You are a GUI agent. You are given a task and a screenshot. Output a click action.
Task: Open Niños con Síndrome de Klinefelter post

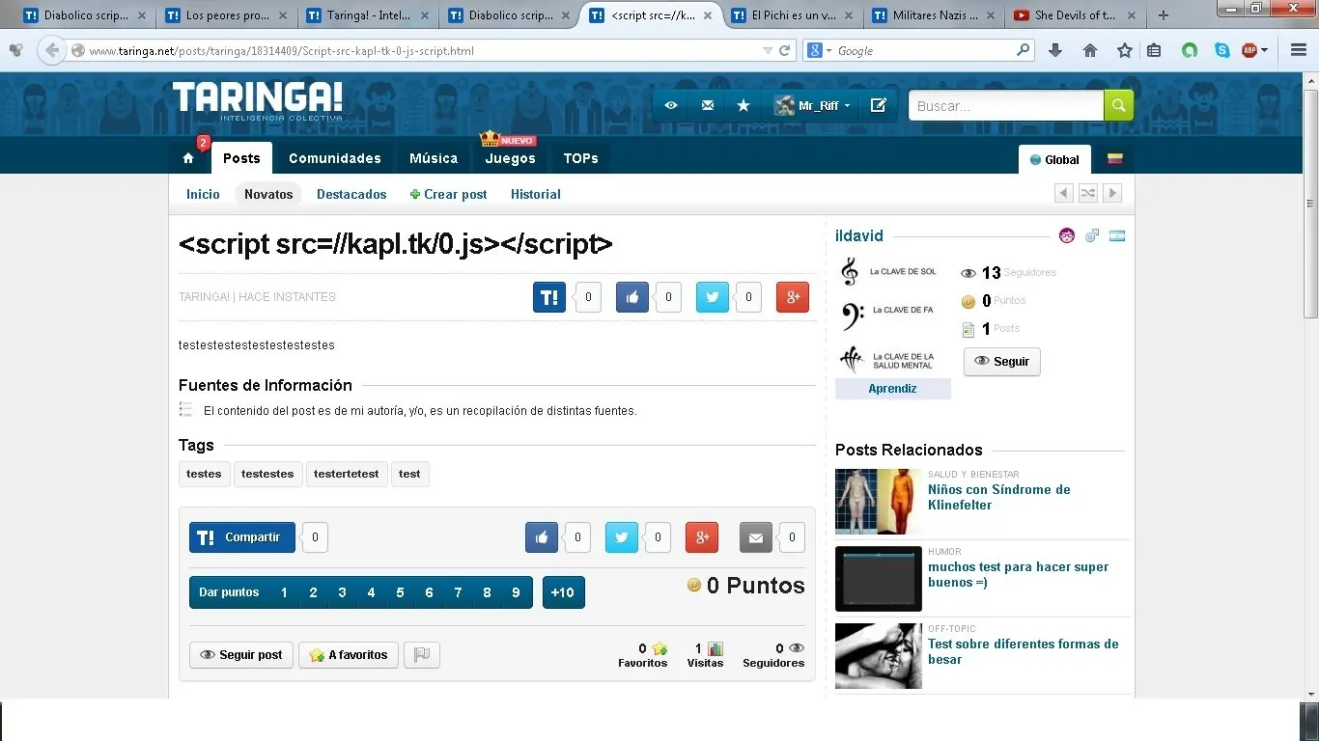pyautogui.click(x=999, y=497)
